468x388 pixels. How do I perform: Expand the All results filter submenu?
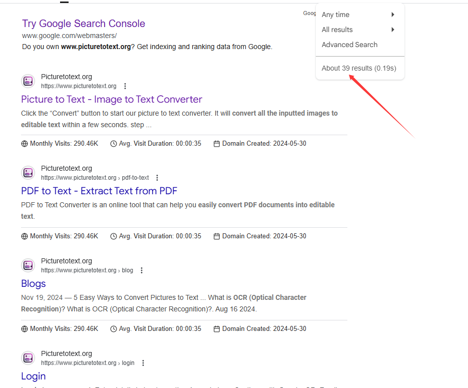tap(360, 30)
